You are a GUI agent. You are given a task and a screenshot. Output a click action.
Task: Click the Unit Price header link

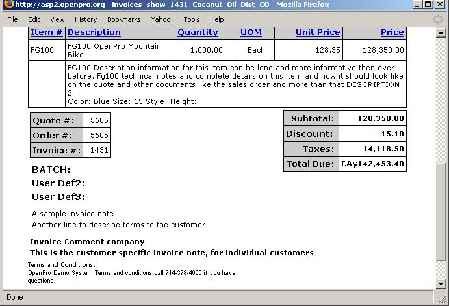tap(318, 32)
